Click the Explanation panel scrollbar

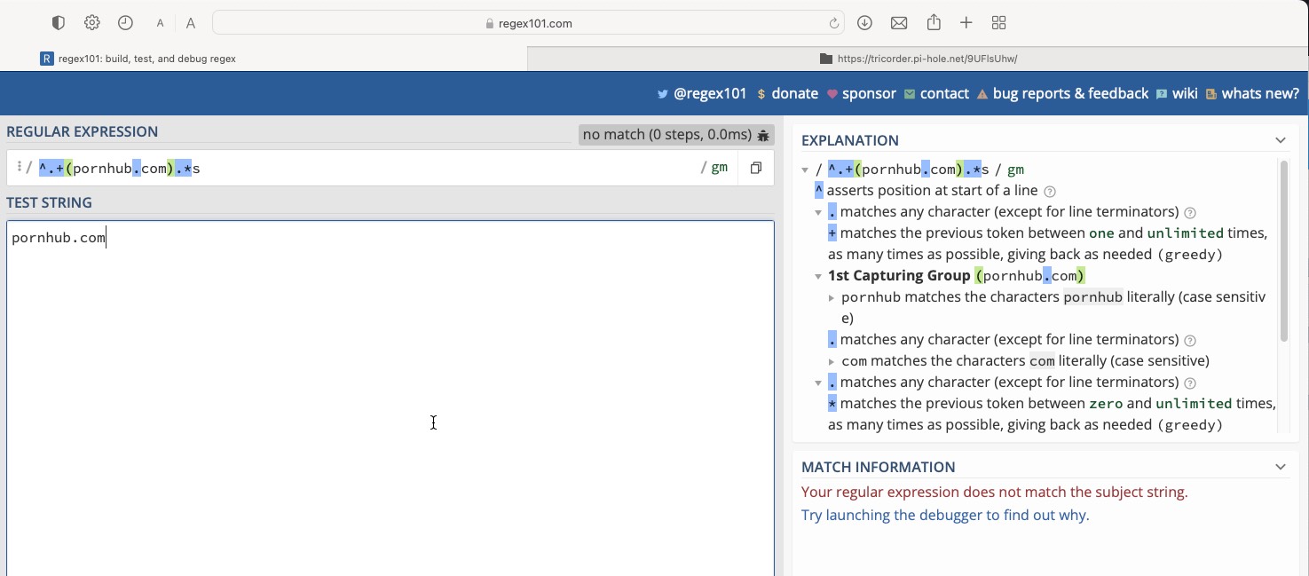click(1283, 250)
